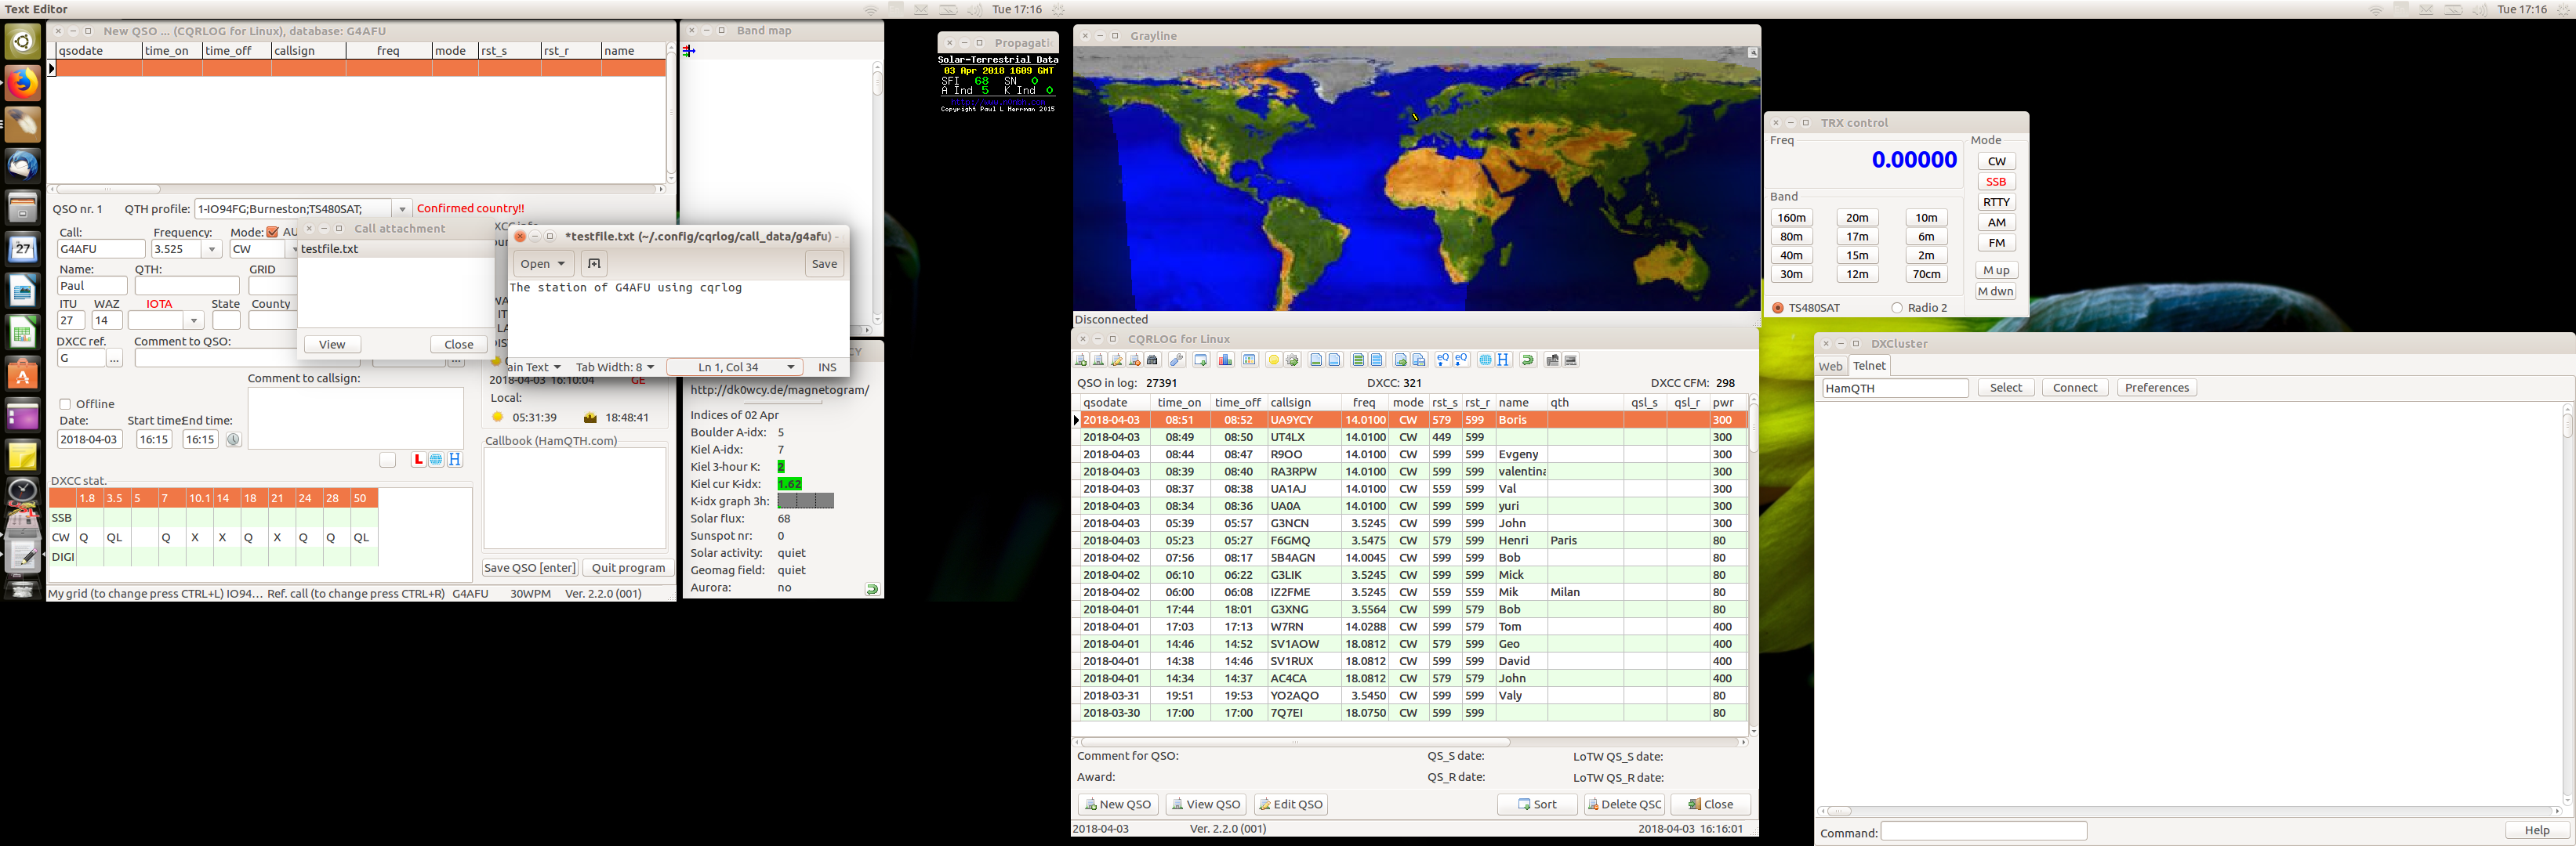Select the TS480SAT radio option

point(1778,308)
